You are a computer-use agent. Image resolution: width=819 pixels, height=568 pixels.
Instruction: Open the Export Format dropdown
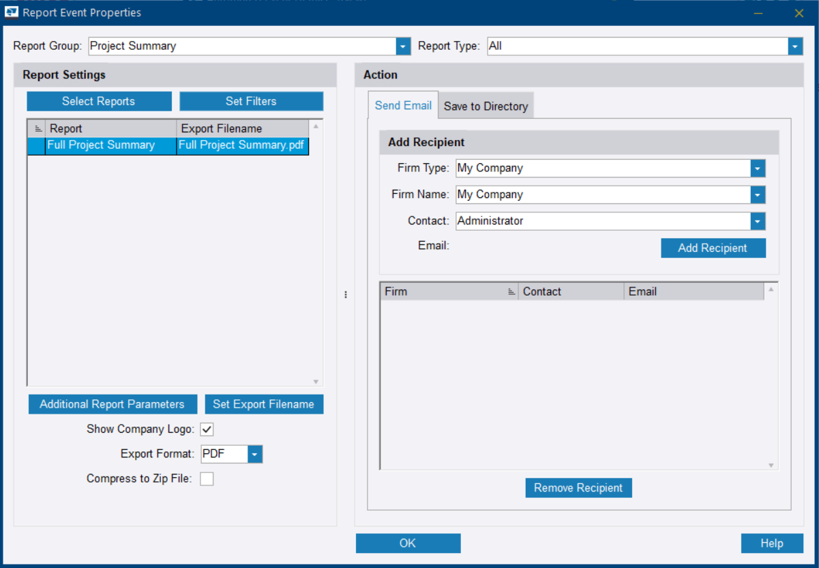pos(255,454)
